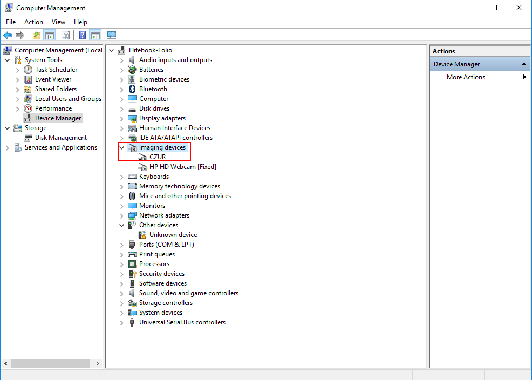
Task: Click the Performance gauge icon
Action: [x=28, y=108]
